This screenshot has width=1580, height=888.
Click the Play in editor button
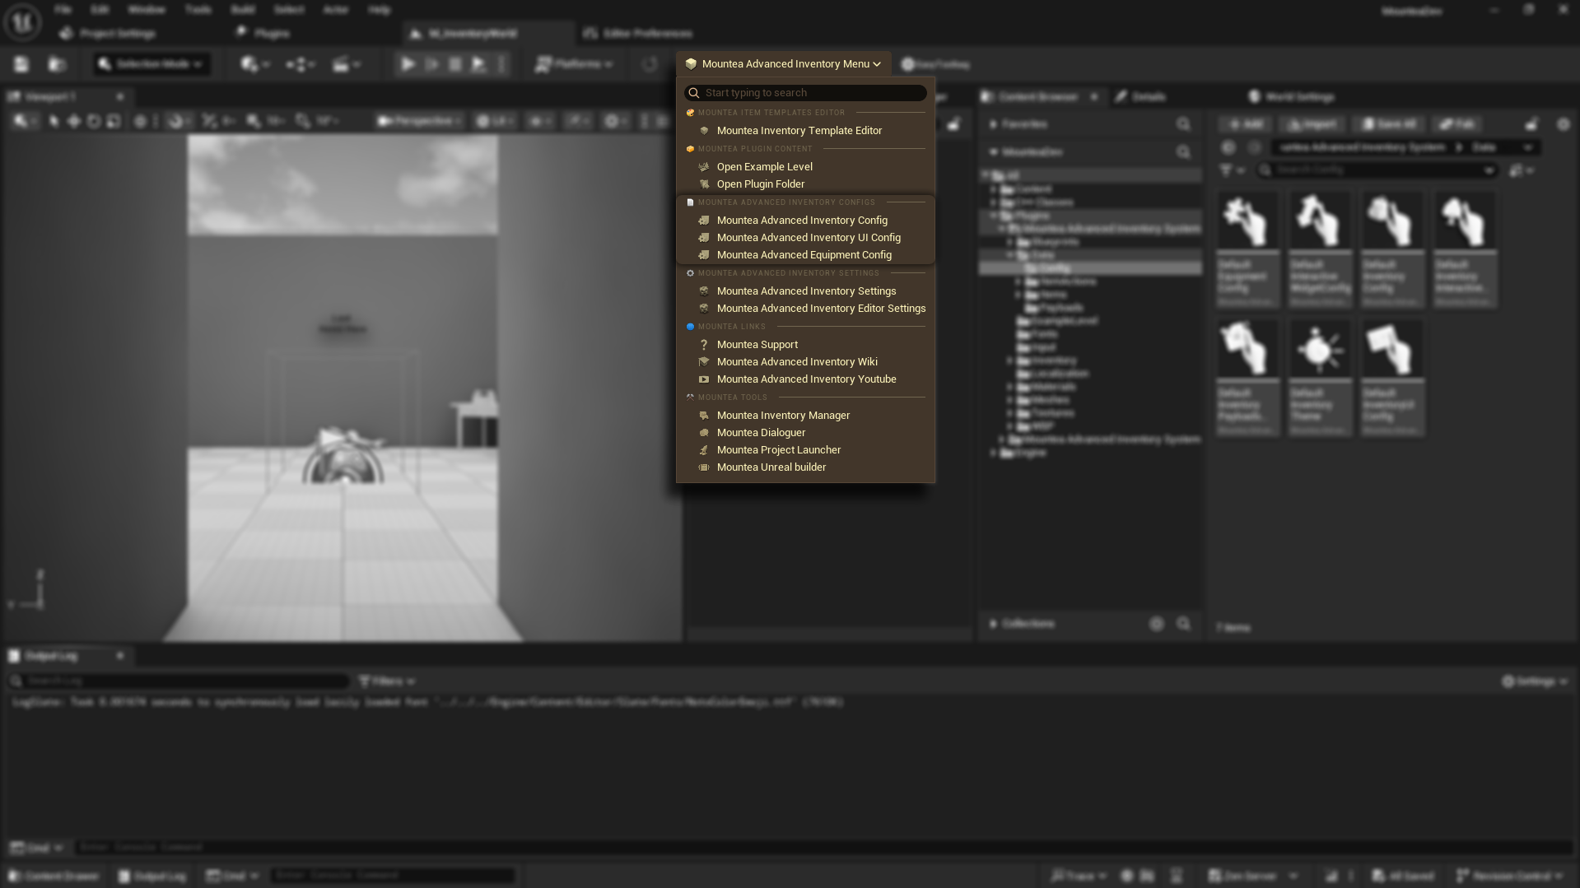pos(408,64)
